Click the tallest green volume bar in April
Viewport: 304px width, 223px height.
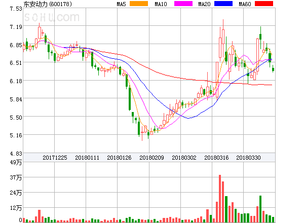click(260, 209)
